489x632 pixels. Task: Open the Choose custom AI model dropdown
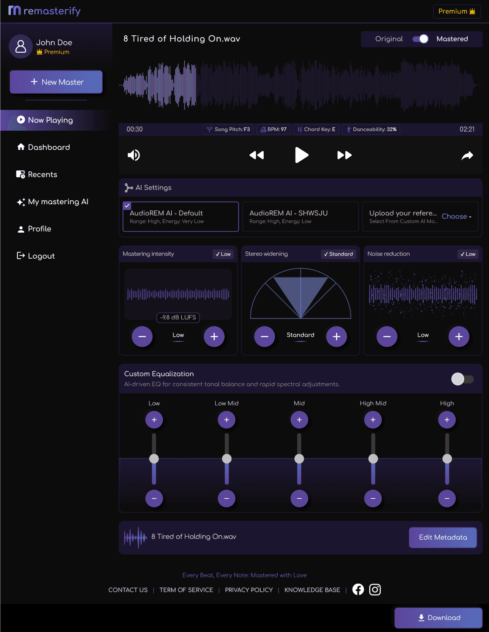pos(456,216)
